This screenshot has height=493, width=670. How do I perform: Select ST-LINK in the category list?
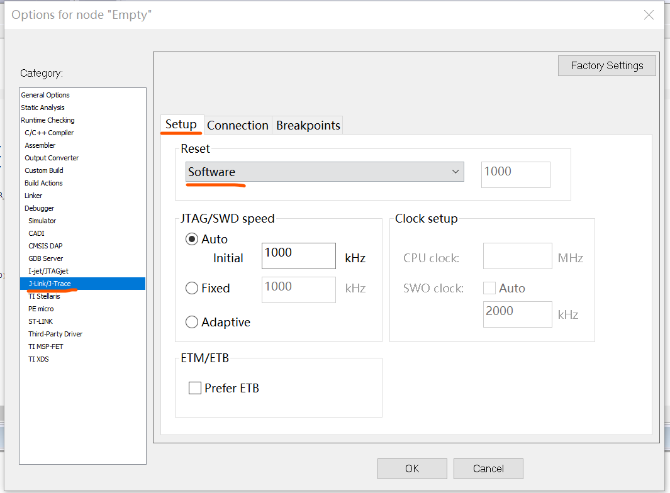tap(41, 321)
